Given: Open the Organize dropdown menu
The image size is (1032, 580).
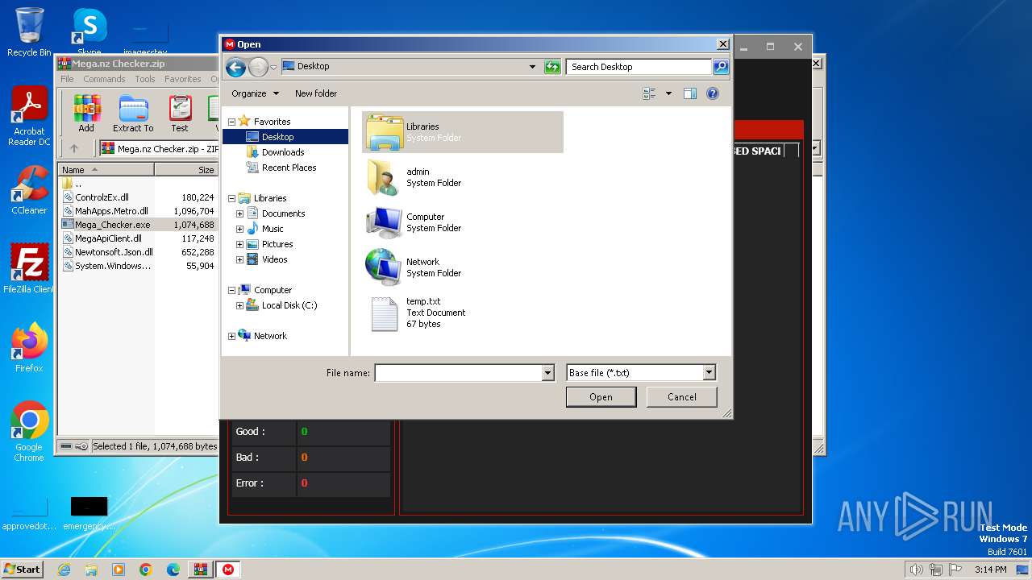Looking at the screenshot, I should [255, 93].
